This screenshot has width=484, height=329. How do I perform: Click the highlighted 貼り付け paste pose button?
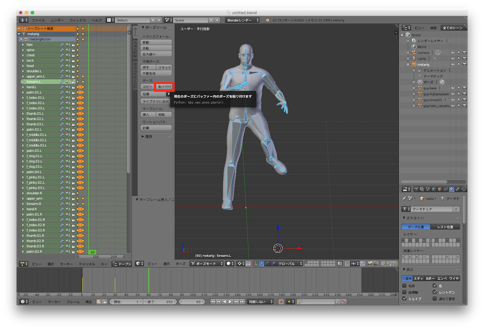point(165,87)
